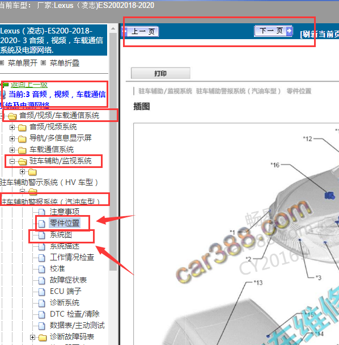Viewport: 339px width, 345px height.
Task: Expand the HV 车型 subfolder node
Action: click(22, 171)
